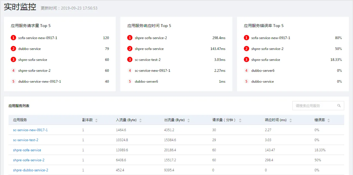Viewport: 353px width, 175px height.
Task: Click the 实时监控 page heading
Action: pyautogui.click(x=20, y=7)
